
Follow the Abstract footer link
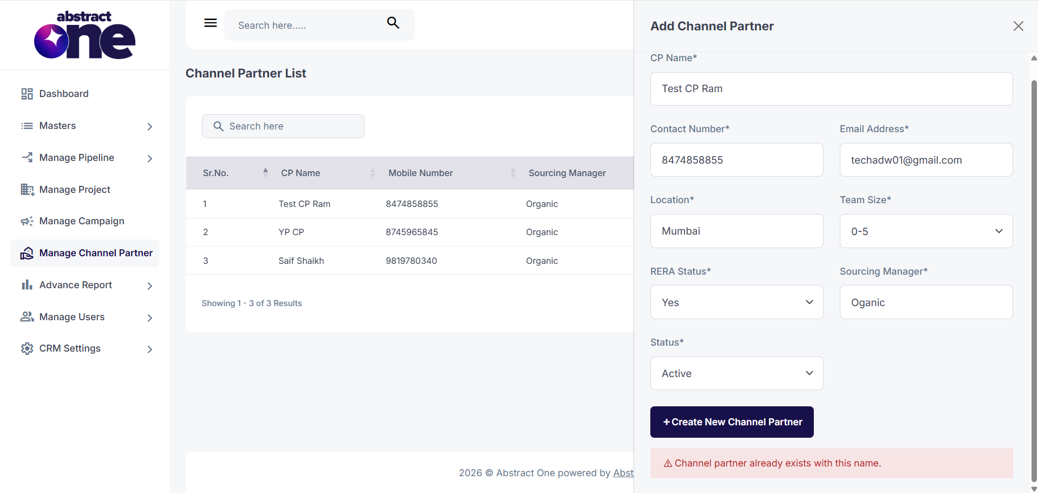[x=623, y=473]
